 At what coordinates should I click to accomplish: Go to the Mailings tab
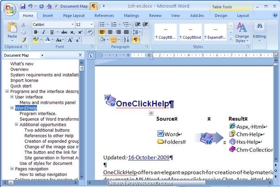pos(131,16)
